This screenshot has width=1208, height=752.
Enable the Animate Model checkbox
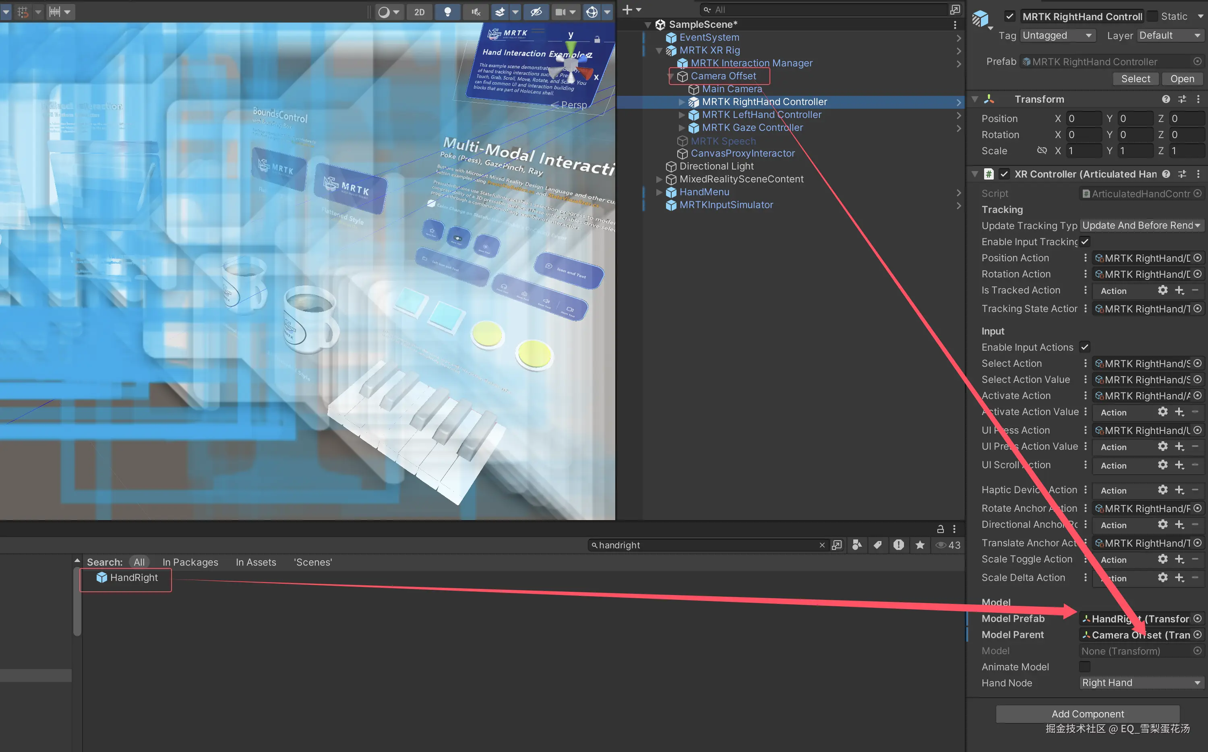point(1085,667)
